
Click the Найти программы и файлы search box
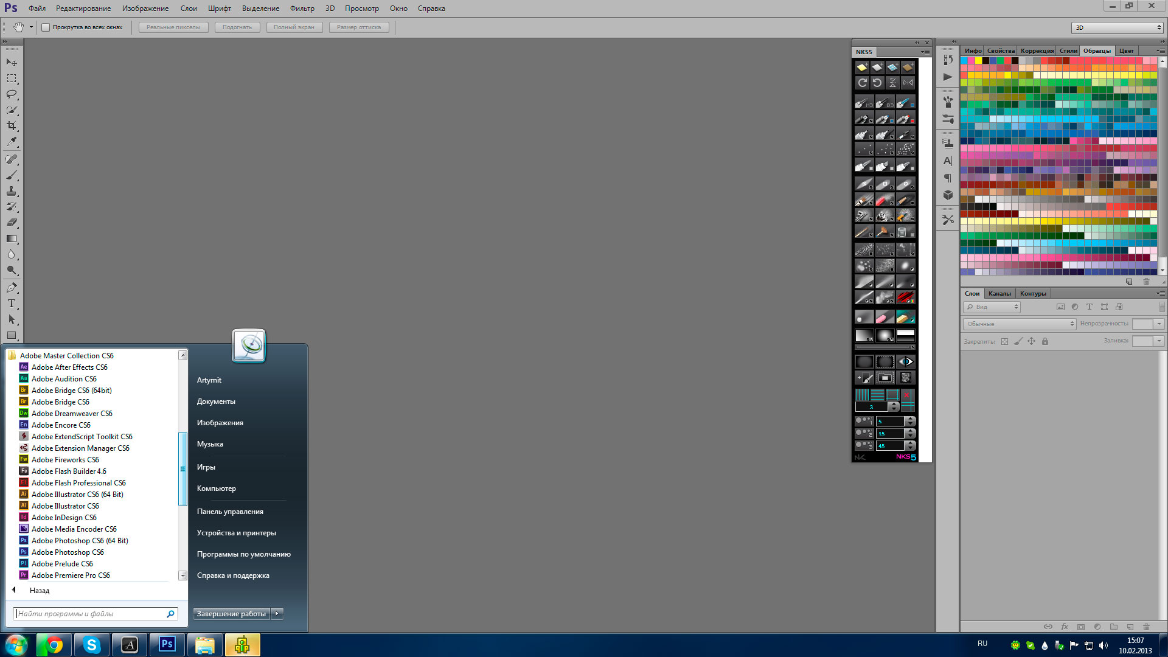pos(96,614)
